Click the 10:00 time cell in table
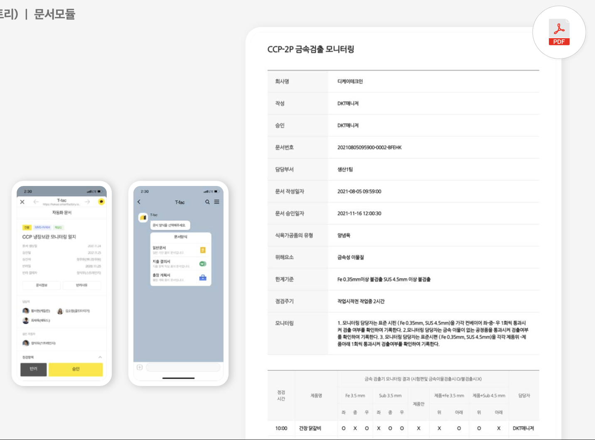This screenshot has height=440, width=595. pos(281,428)
